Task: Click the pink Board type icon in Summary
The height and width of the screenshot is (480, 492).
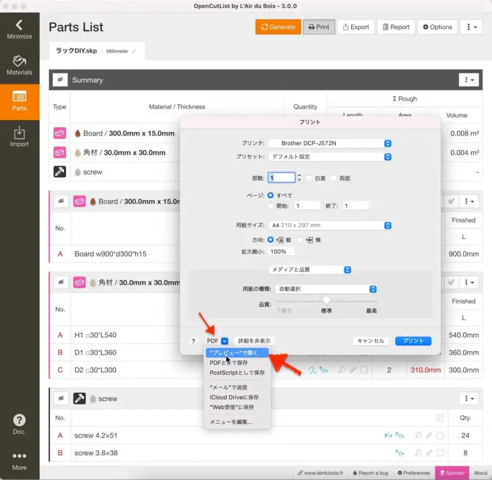Action: point(60,133)
